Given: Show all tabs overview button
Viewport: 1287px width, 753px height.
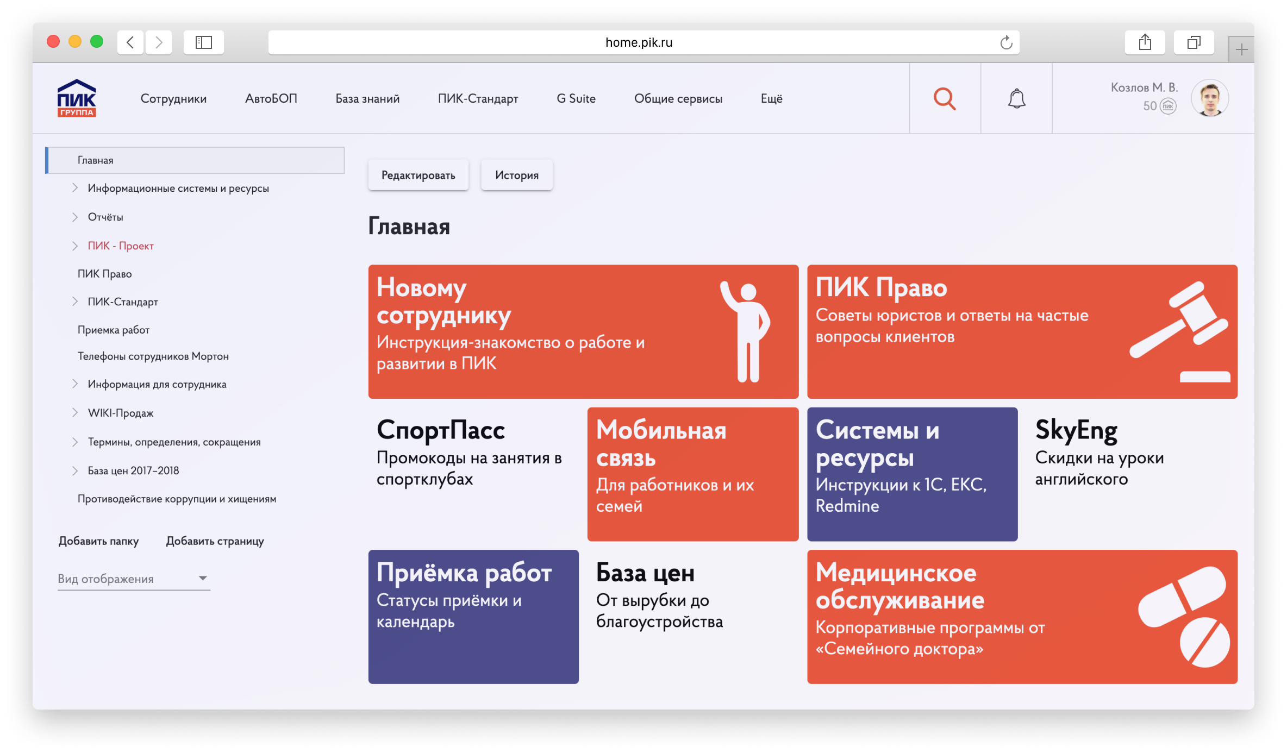Looking at the screenshot, I should pos(1194,42).
